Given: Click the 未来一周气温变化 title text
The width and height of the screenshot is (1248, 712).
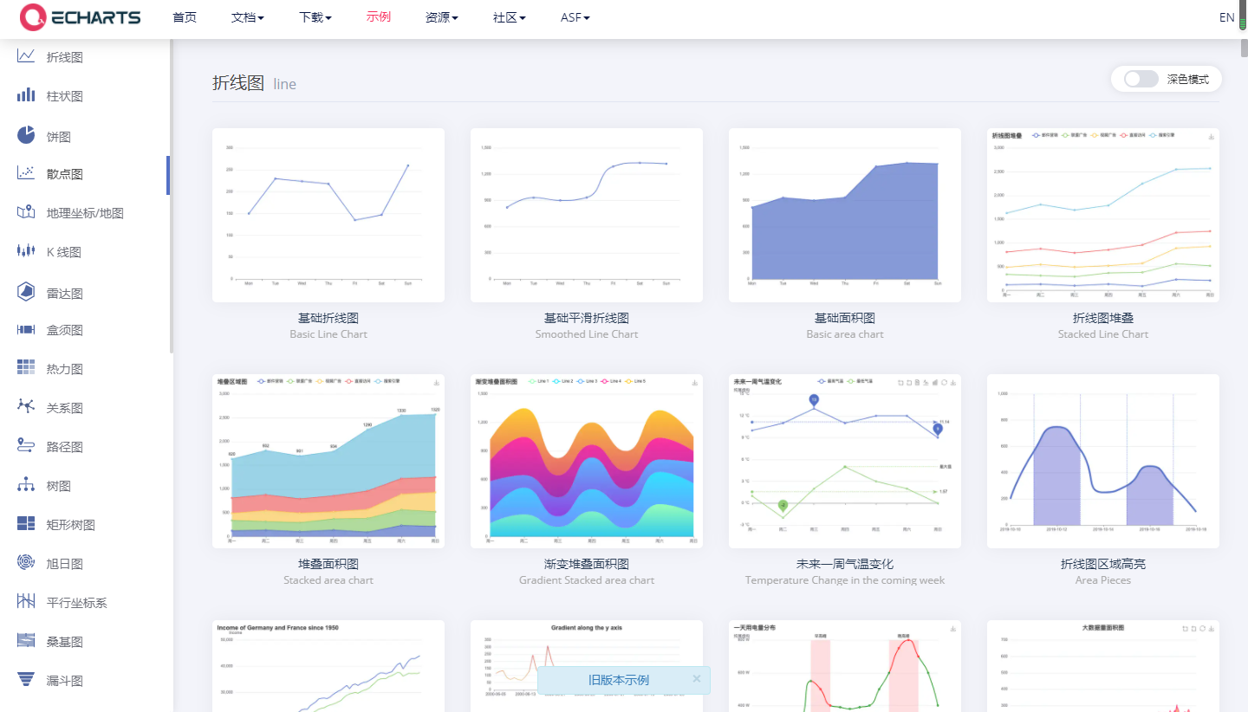Looking at the screenshot, I should coord(845,564).
